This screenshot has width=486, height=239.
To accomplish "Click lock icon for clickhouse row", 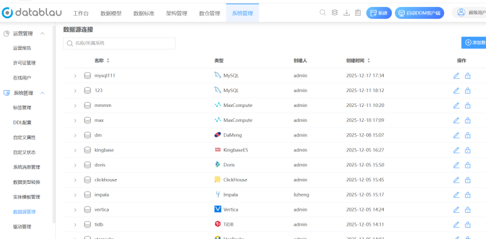I will (x=468, y=180).
